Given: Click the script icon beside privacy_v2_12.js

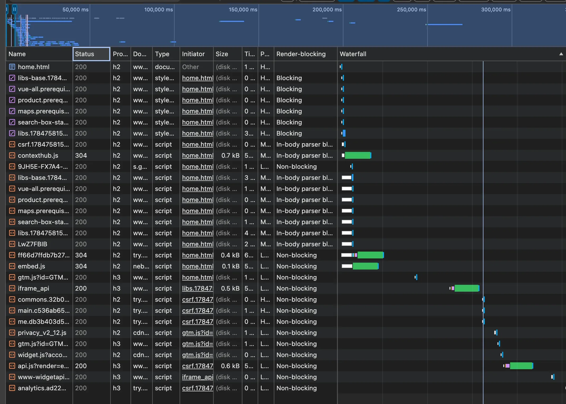Looking at the screenshot, I should click(x=12, y=333).
